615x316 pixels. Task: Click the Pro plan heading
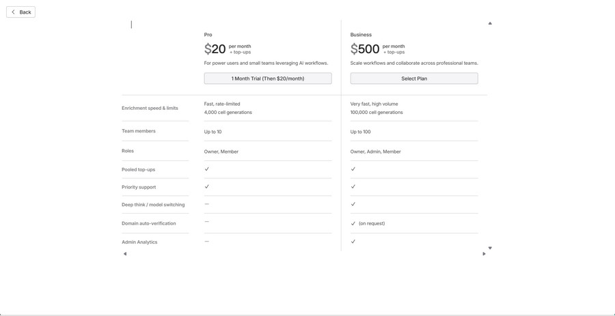(x=208, y=35)
